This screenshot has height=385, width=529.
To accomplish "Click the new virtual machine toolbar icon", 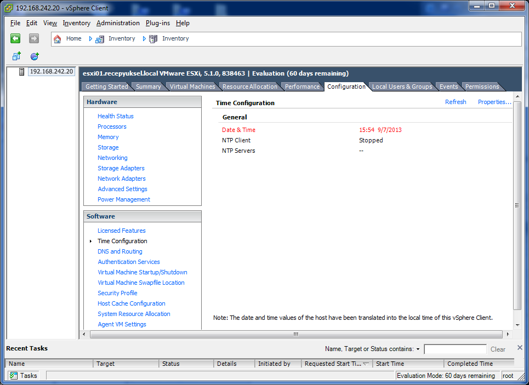I will pyautogui.click(x=16, y=56).
